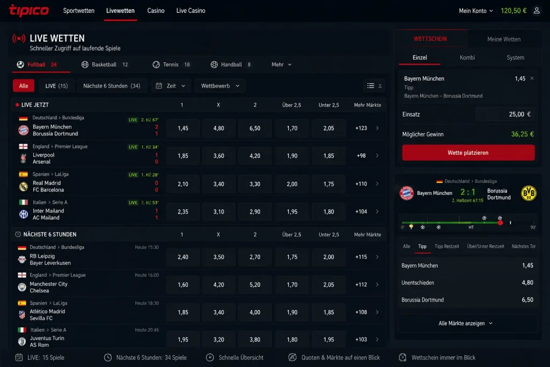Click the Borussia Dortmund BVB logo
Screen dimensions: 550x367
(x=529, y=193)
